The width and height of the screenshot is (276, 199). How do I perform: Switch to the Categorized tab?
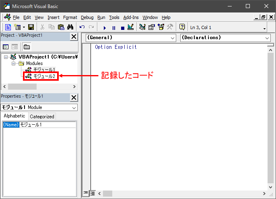pos(42,117)
